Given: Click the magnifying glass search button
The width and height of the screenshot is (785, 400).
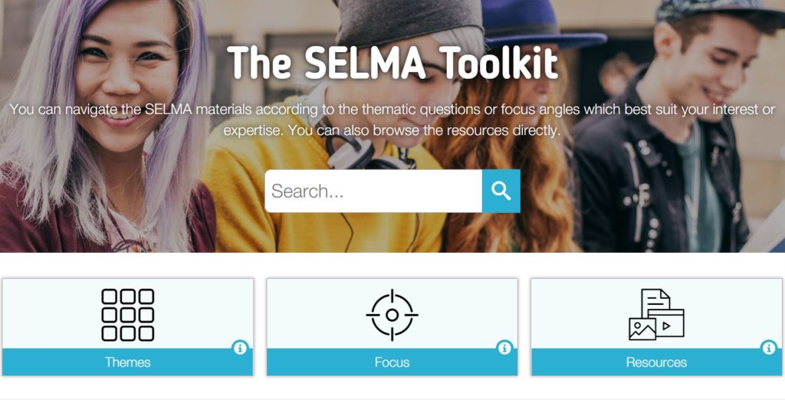Looking at the screenshot, I should (x=501, y=191).
